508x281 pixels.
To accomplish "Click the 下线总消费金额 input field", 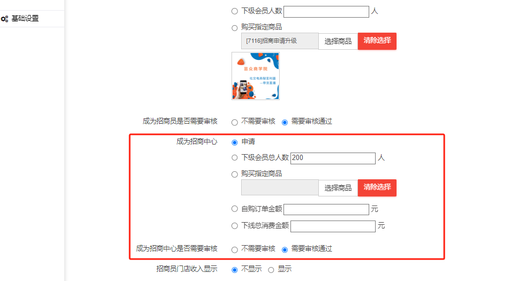I will [333, 226].
